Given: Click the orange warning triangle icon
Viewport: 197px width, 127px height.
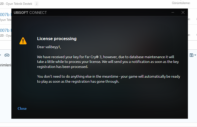Looking at the screenshot, I should (x=23, y=41).
